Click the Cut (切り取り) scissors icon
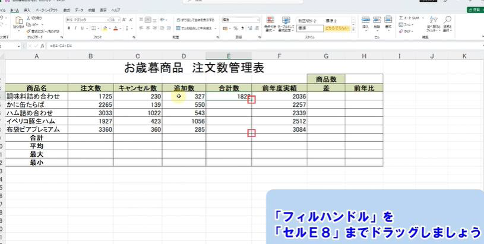This screenshot has height=244, width=484. click(30, 18)
